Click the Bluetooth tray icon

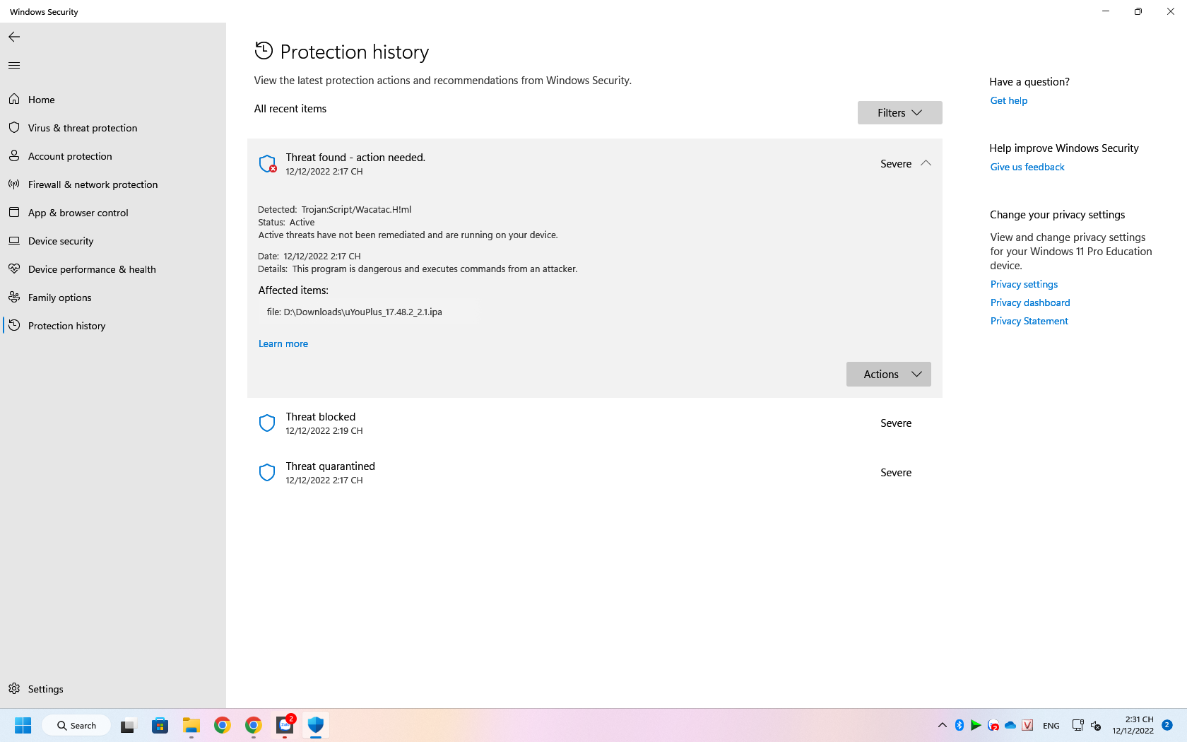[x=959, y=725]
